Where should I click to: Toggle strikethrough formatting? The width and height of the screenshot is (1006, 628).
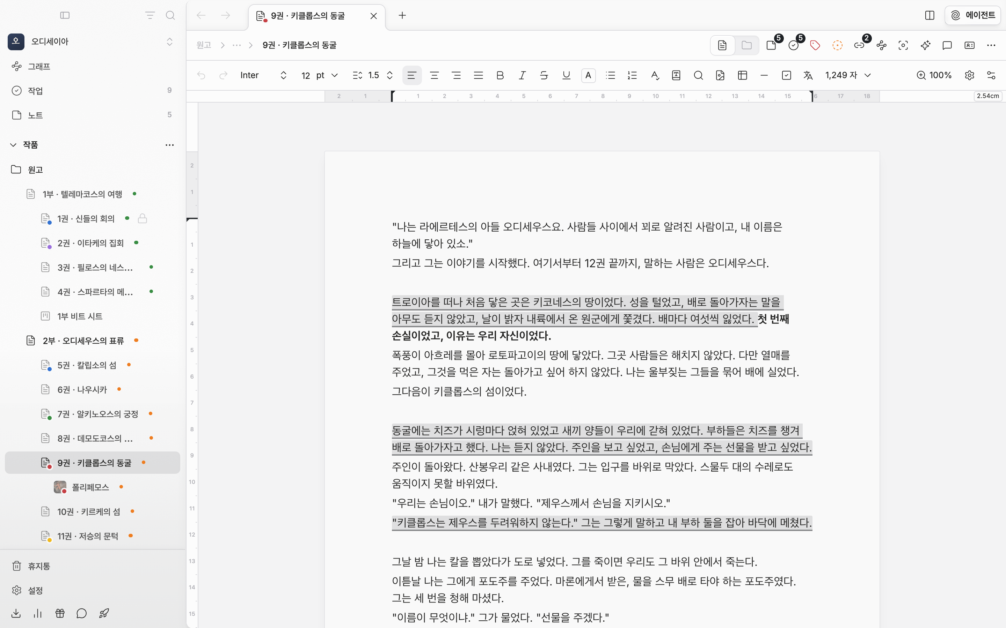tap(544, 75)
